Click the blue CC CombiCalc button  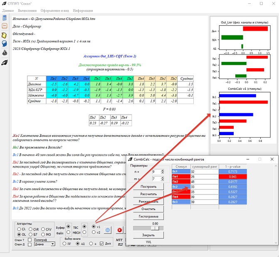point(108,230)
